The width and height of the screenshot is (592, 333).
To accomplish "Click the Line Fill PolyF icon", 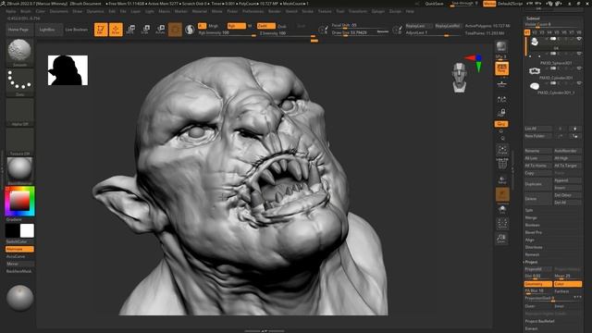I will (502, 164).
